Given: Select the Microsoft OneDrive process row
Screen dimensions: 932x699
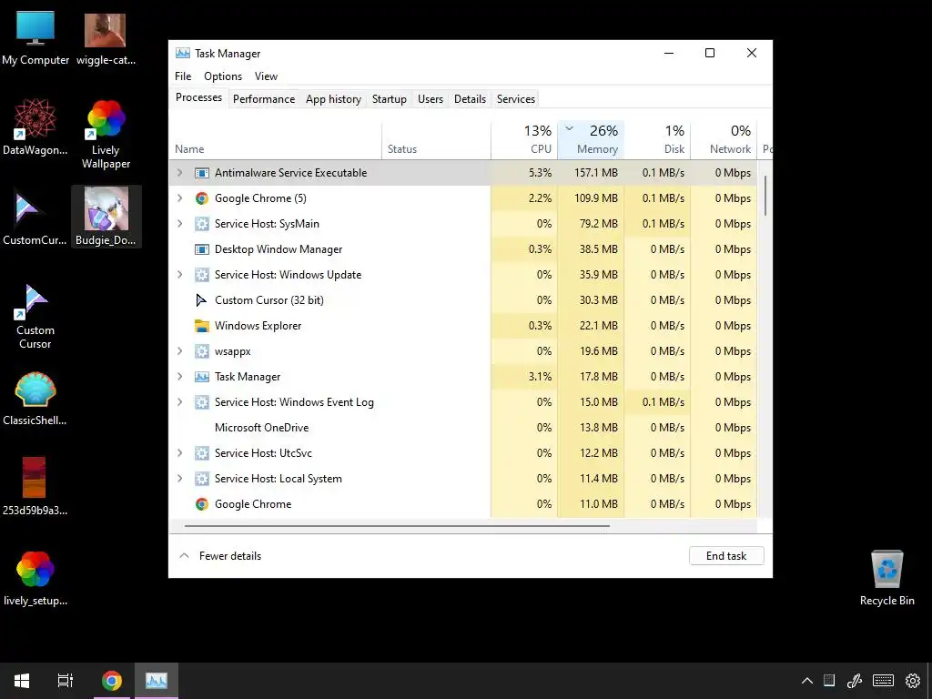Looking at the screenshot, I should coord(463,428).
